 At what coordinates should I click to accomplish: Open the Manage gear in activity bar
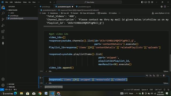coord(3,85)
